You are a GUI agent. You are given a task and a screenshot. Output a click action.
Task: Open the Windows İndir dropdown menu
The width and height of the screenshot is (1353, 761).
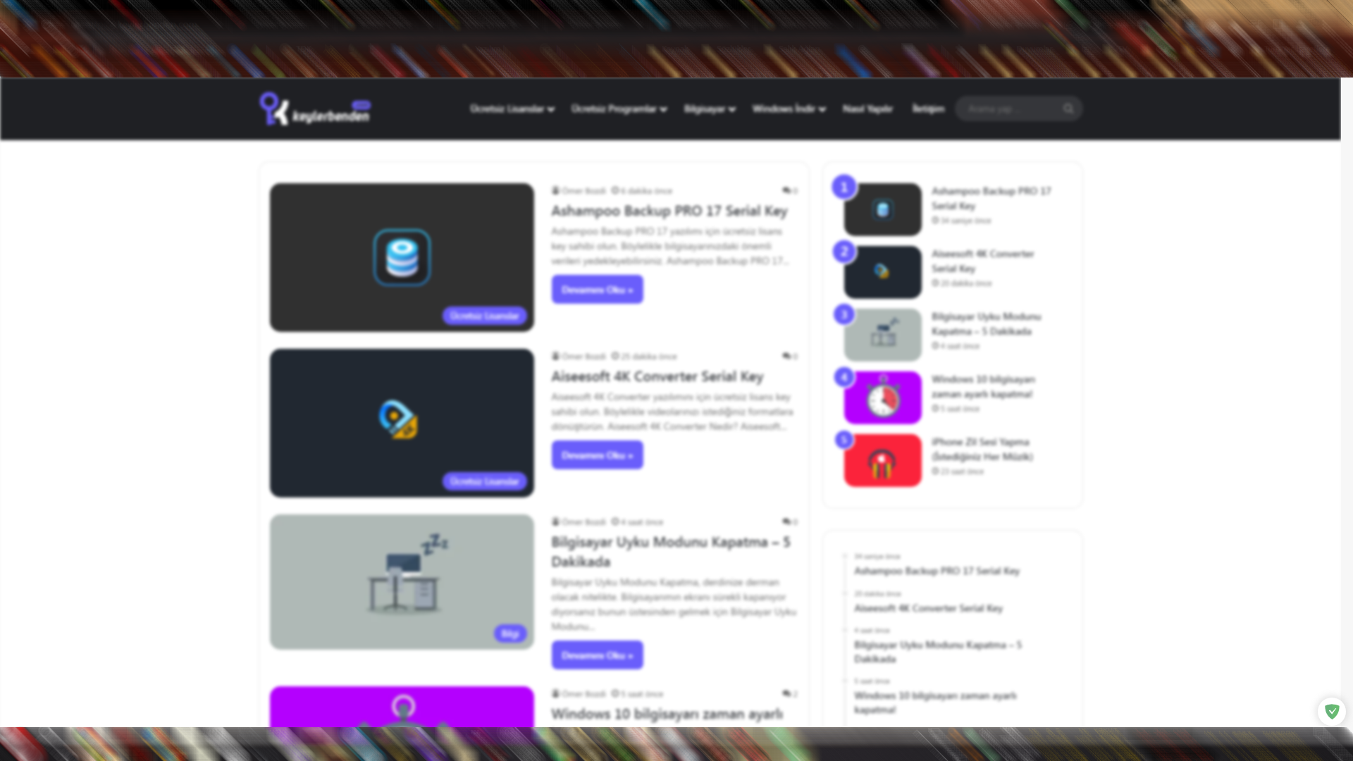[788, 109]
